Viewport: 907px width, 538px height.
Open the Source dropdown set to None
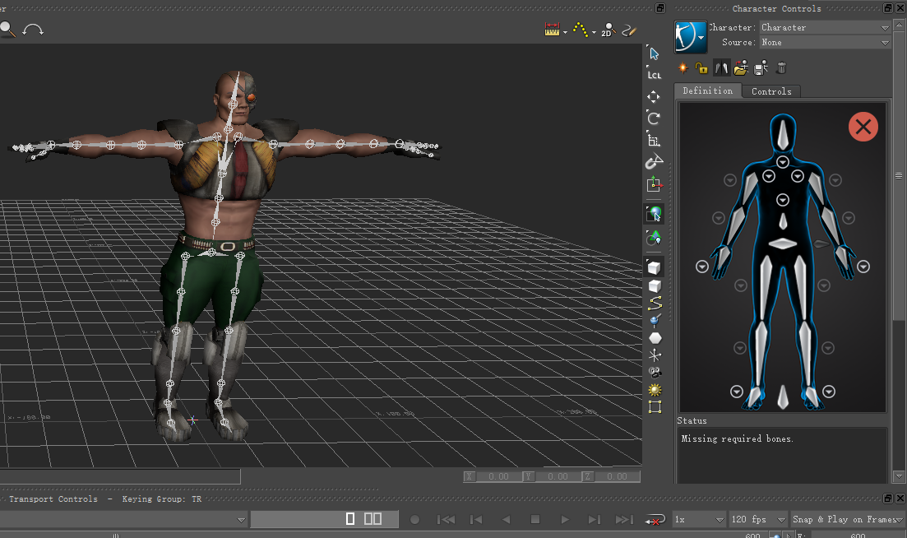coord(824,42)
